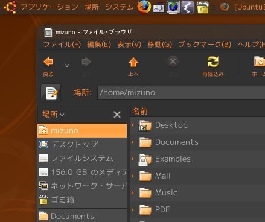This screenshot has height=222, width=265.
Task: Click the Mail folder name
Action: [162, 176]
